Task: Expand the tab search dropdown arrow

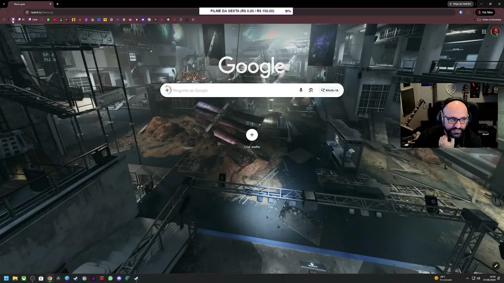Action: coord(4,4)
